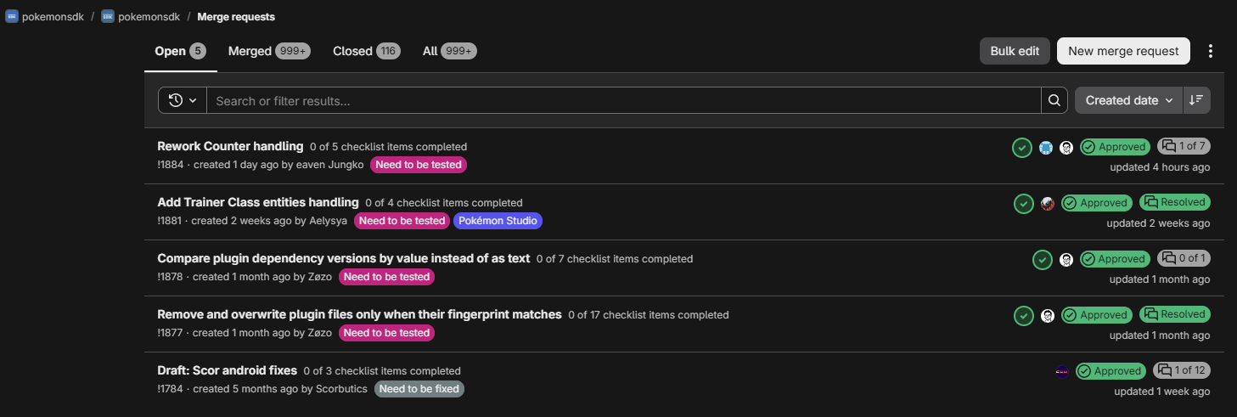1237x417 pixels.
Task: Click second pokemonsdk breadcrumb link
Action: 149,16
